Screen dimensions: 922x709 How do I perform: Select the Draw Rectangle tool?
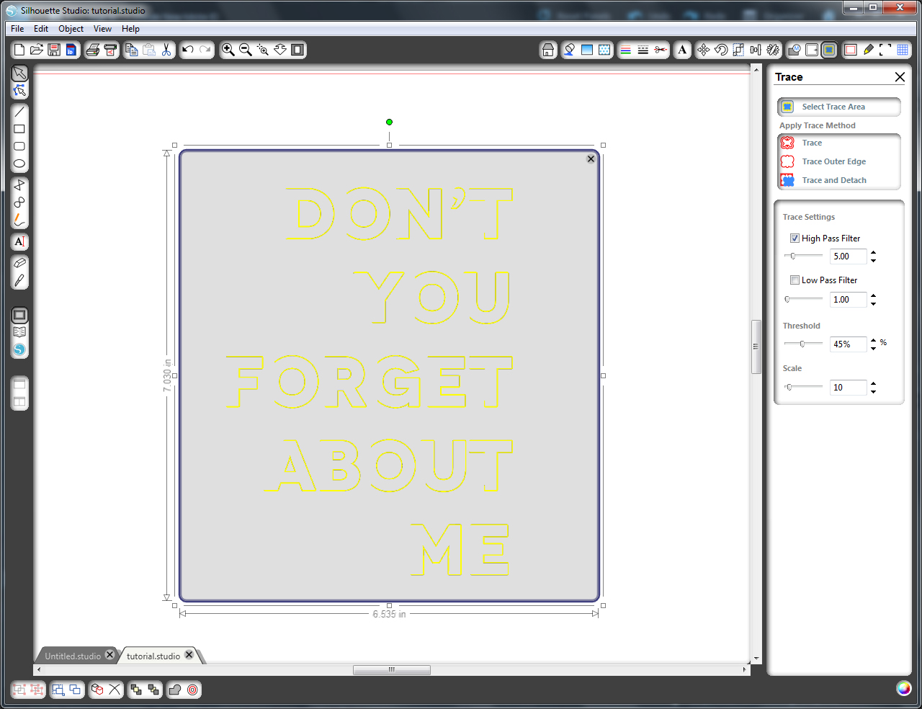pyautogui.click(x=19, y=129)
